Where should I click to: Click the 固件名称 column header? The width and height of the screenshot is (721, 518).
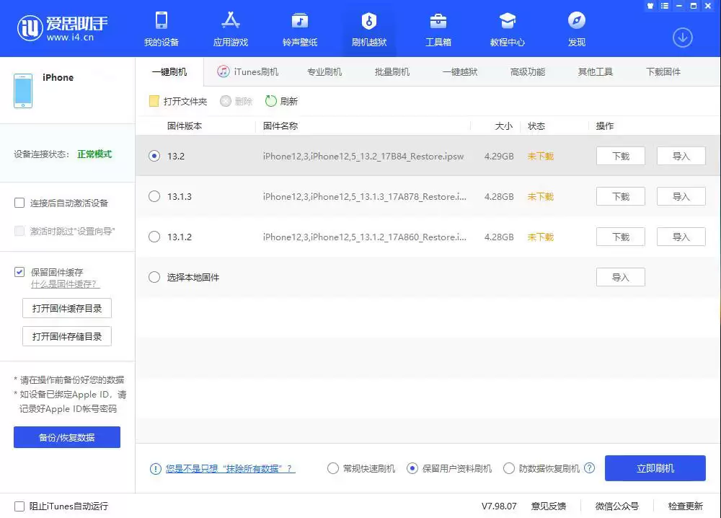coord(280,126)
